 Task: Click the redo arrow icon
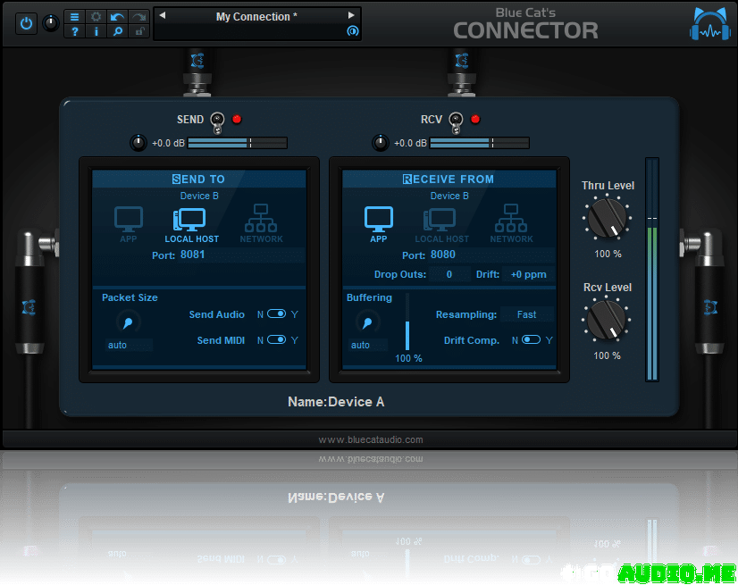(138, 17)
